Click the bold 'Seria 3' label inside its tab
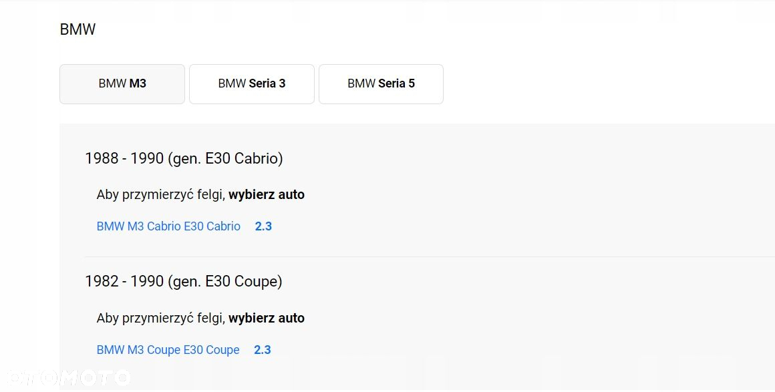 (267, 83)
